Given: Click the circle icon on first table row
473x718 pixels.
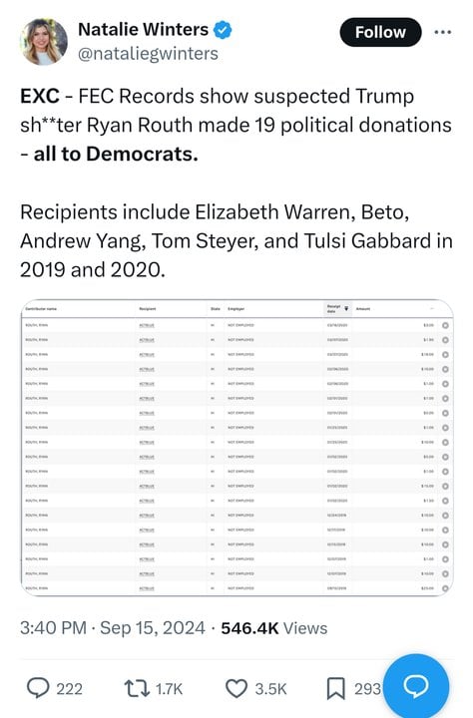Looking at the screenshot, I should (x=445, y=325).
